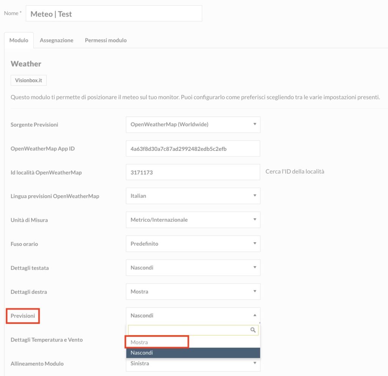Click the Sorgente Previsioni dropdown arrow
The image size is (388, 376).
click(x=255, y=124)
